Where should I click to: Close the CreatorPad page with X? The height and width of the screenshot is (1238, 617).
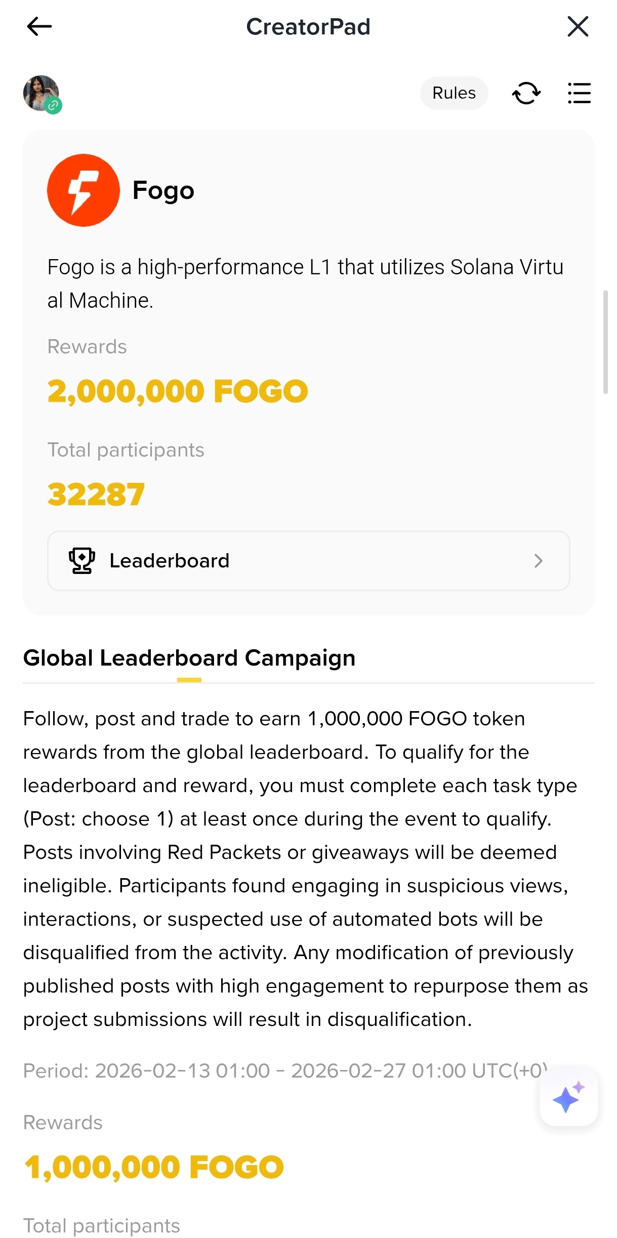[x=578, y=27]
